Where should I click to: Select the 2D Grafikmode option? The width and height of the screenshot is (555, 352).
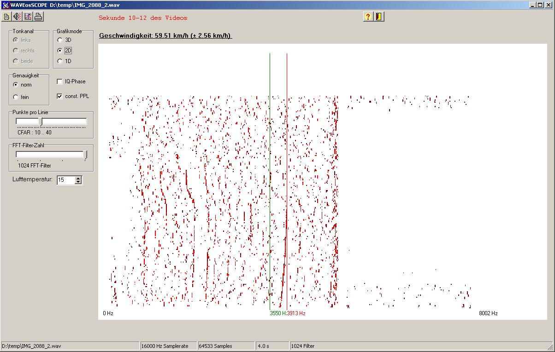coord(64,51)
